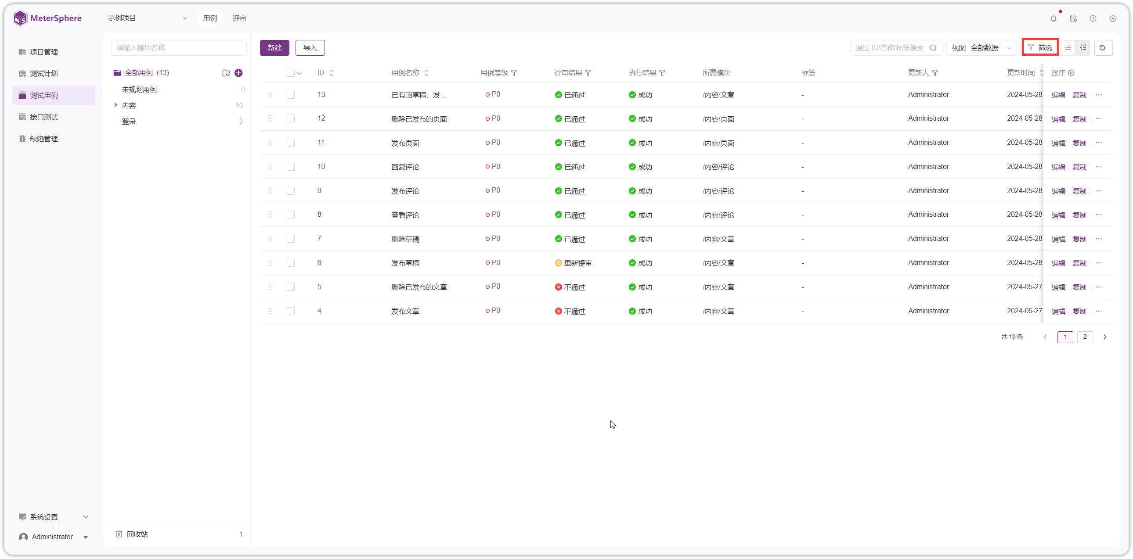This screenshot has width=1133, height=559.
Task: Refresh the case table
Action: 1103,47
